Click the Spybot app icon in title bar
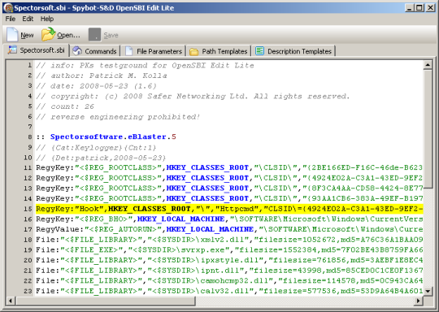 tap(8, 7)
